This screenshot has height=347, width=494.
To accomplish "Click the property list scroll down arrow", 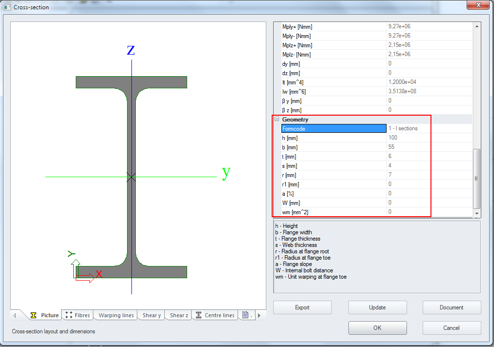I will pos(477,213).
